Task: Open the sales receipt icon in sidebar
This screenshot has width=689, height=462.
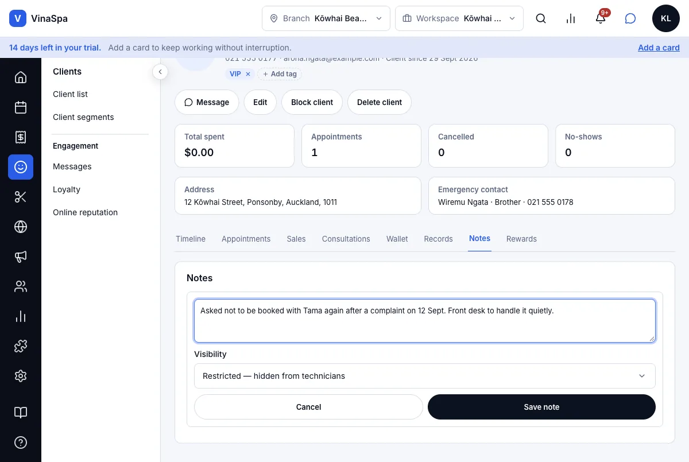Action: [21, 137]
